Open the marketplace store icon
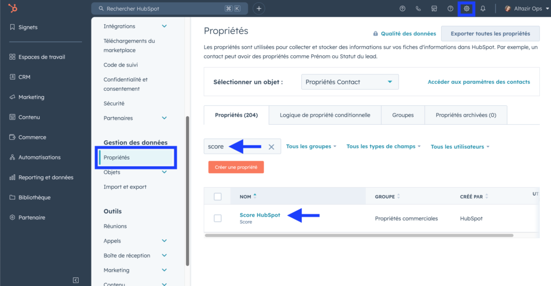The image size is (551, 286). pos(434,9)
